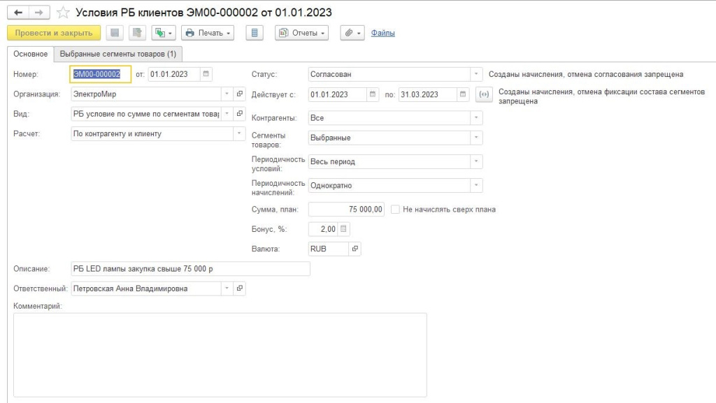Open calendar picker for 'Действует с' date
716x403 pixels.
click(x=373, y=95)
